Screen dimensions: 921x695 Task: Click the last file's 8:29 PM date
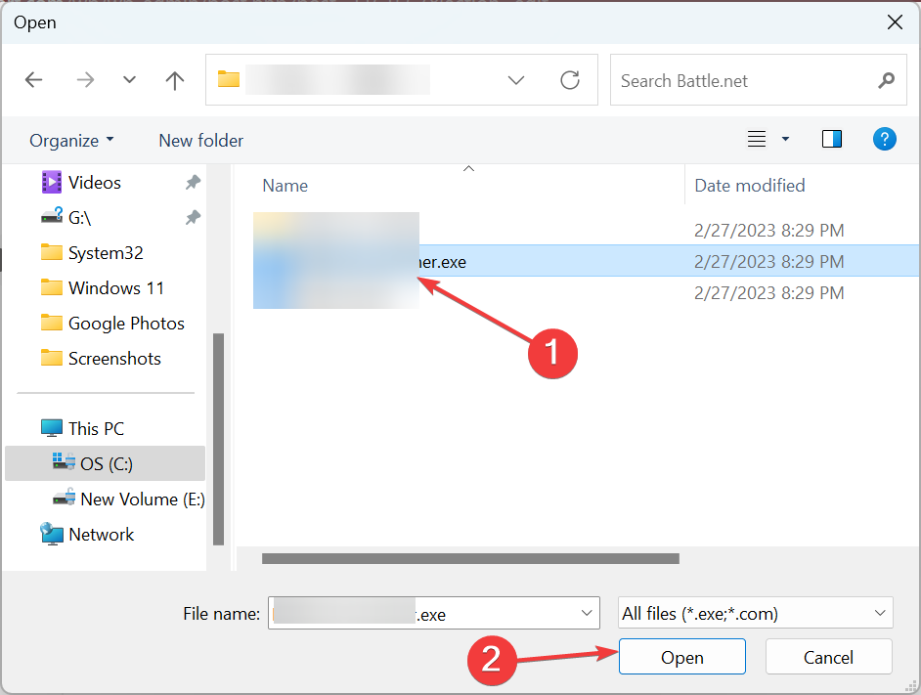pos(768,292)
